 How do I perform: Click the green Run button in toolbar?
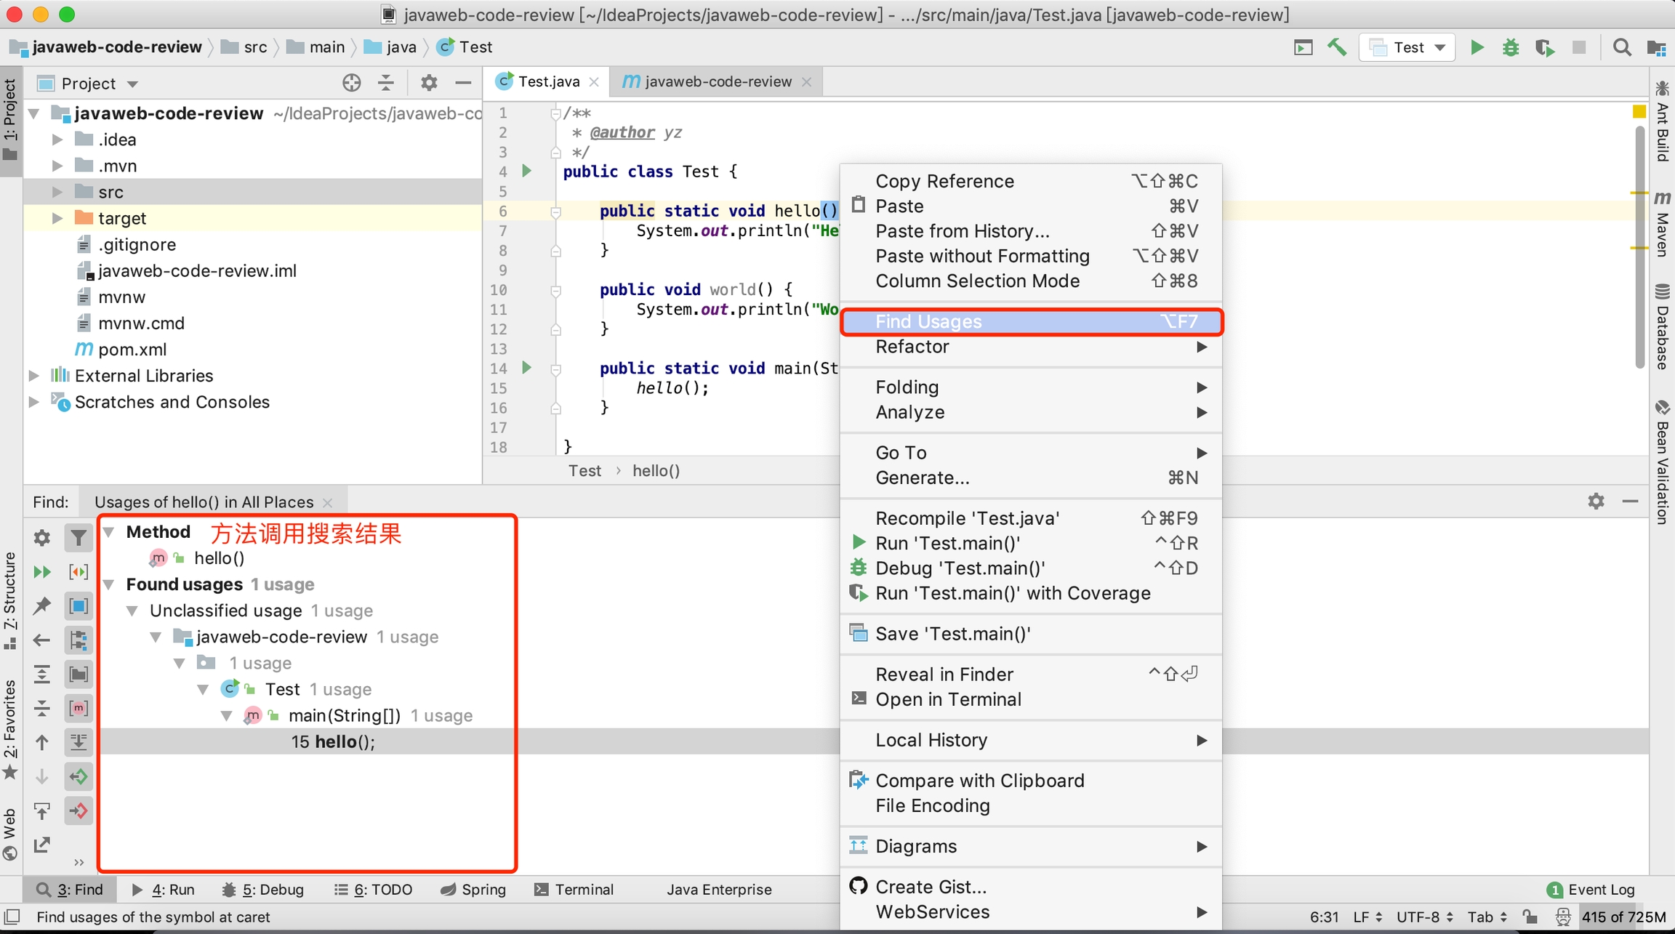pos(1477,47)
